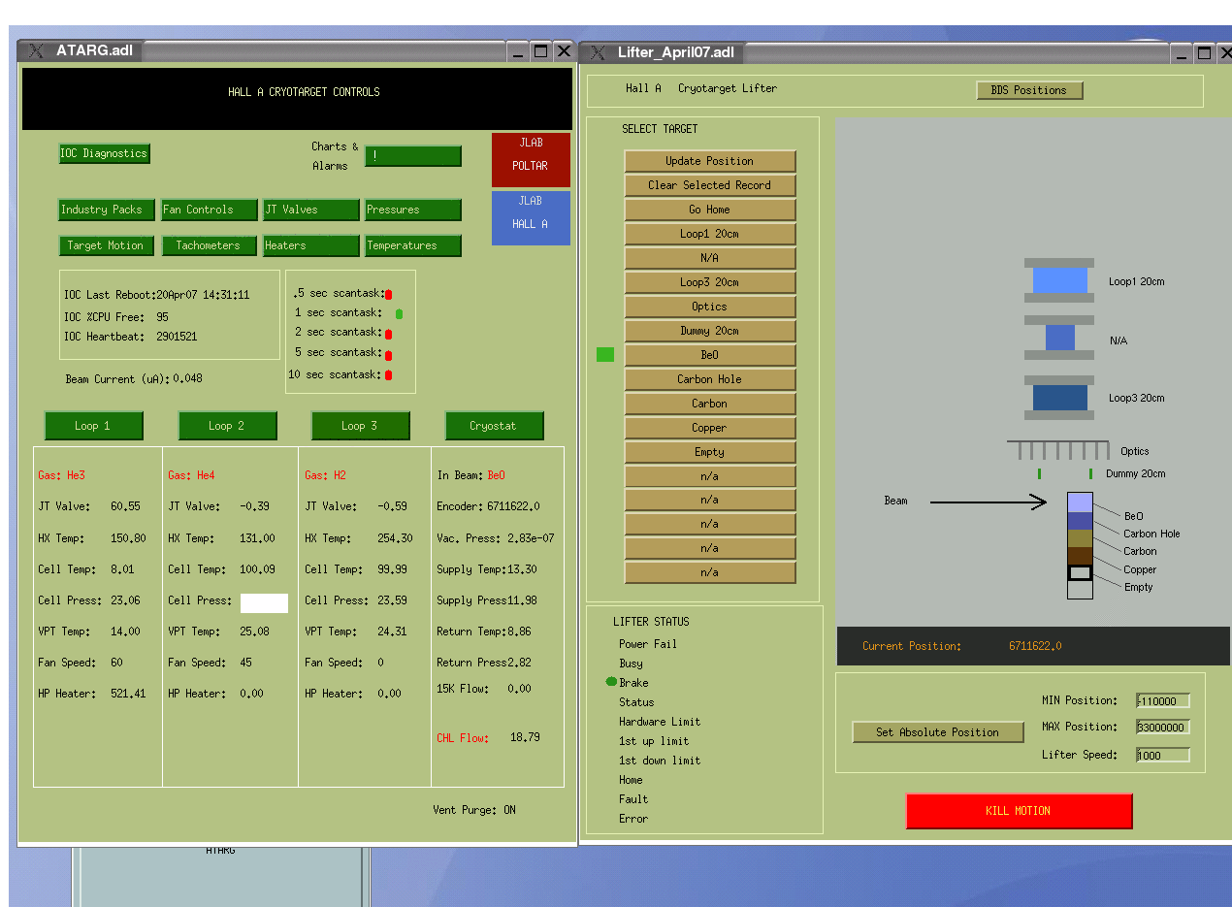
Task: Open ATARG.adl window menu X icon
Action: tap(36, 50)
